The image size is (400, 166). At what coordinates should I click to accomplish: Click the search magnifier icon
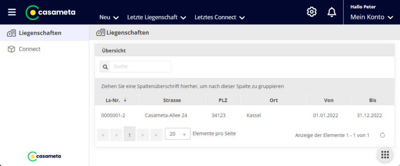(105, 67)
